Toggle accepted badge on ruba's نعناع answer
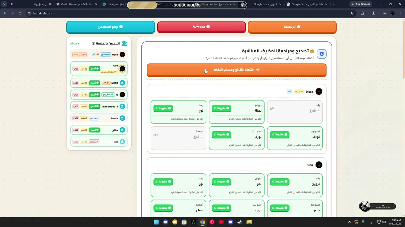The height and width of the screenshot is (227, 405). click(x=163, y=208)
